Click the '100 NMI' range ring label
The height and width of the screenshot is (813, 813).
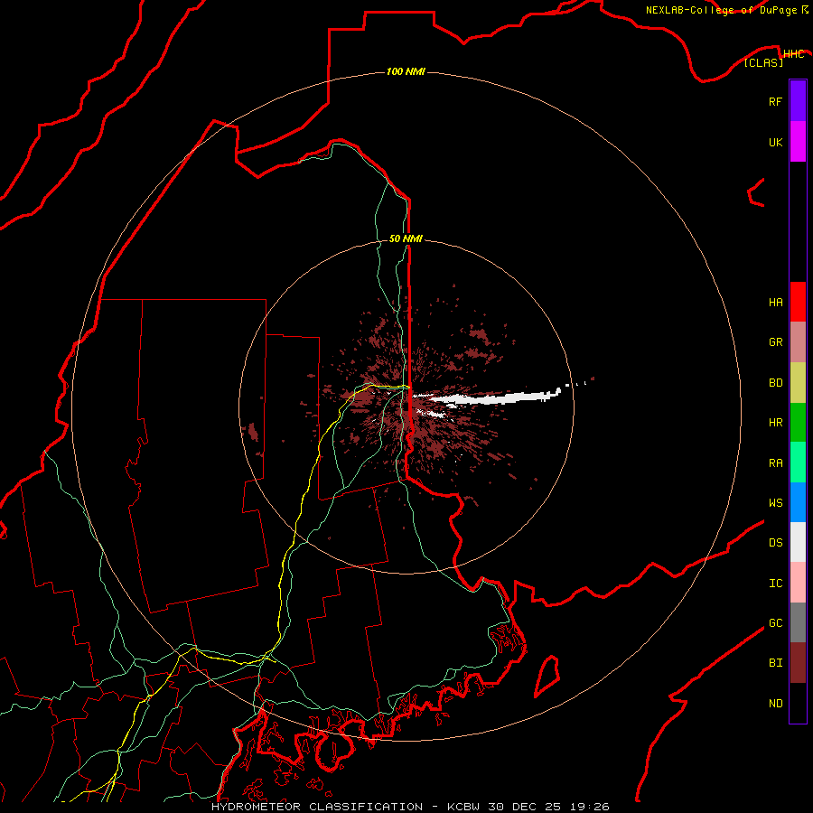pos(406,71)
